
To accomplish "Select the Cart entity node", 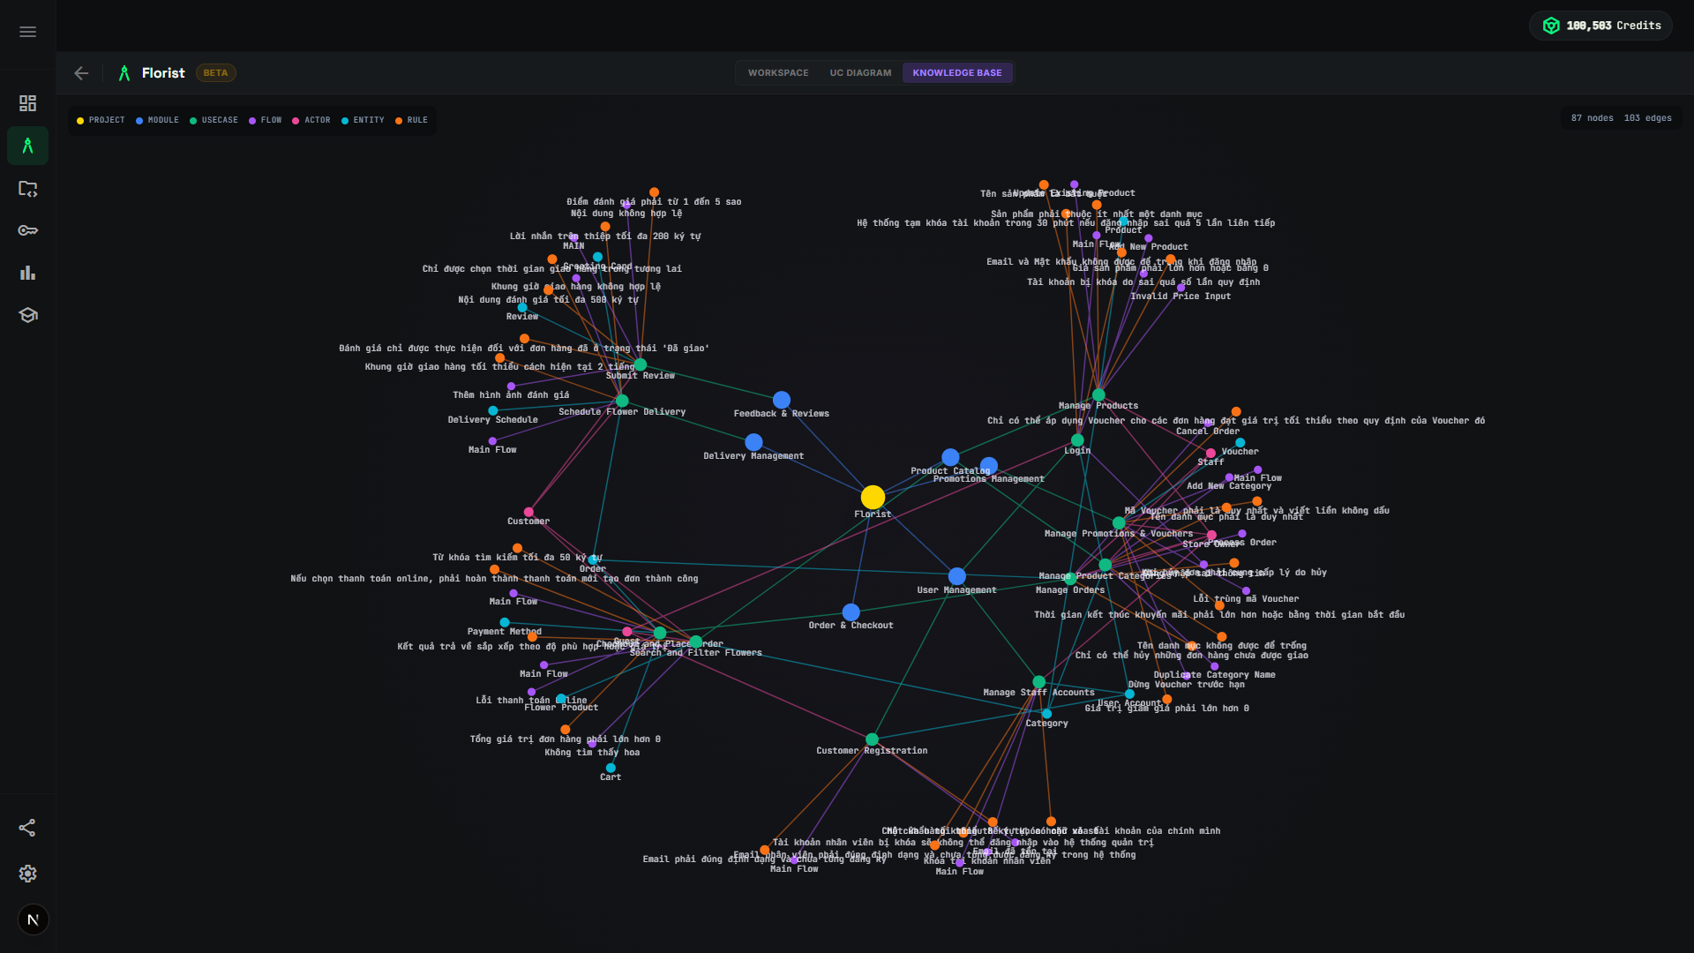I will point(611,768).
